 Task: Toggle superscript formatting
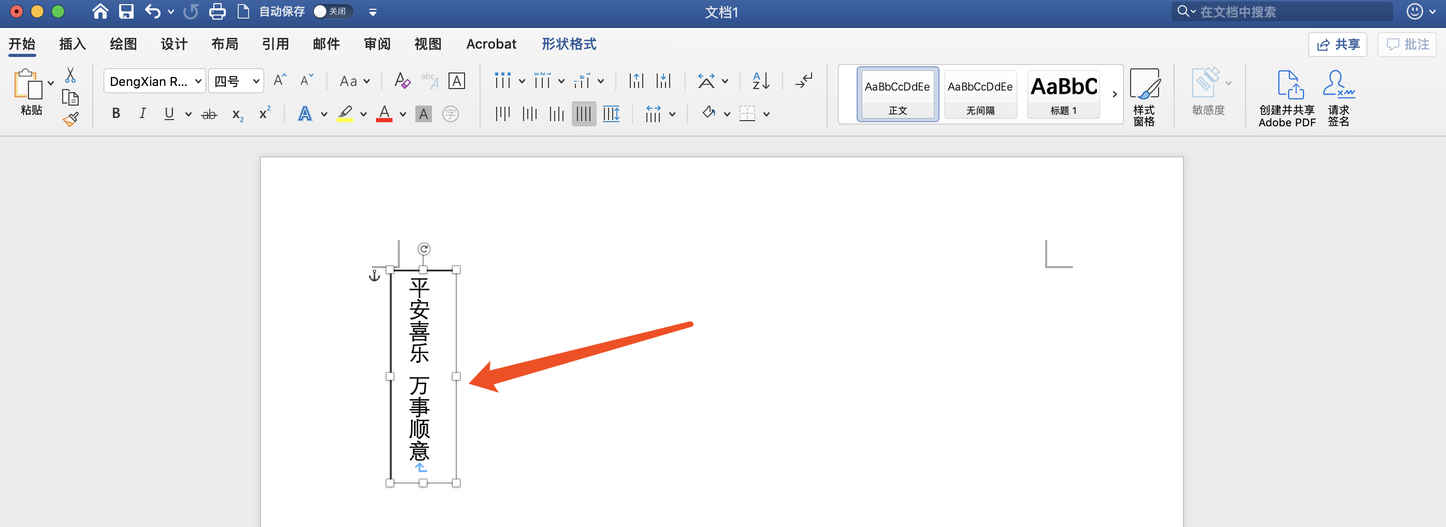click(x=264, y=113)
